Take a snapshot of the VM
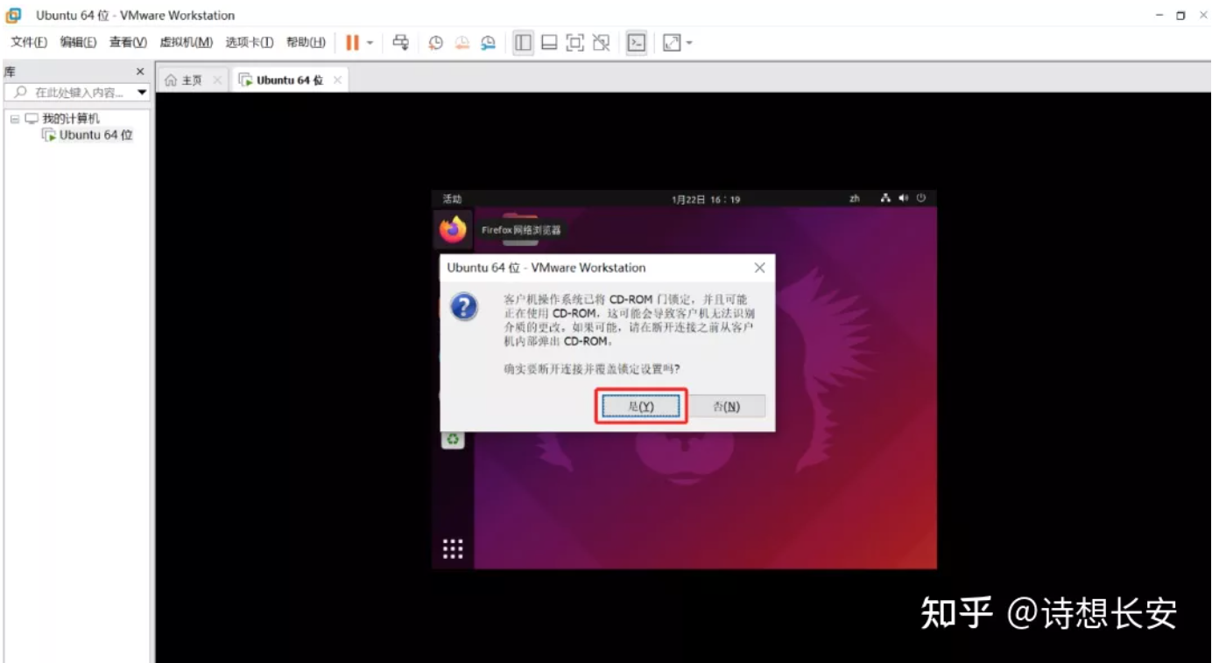The width and height of the screenshot is (1212, 663). [433, 41]
